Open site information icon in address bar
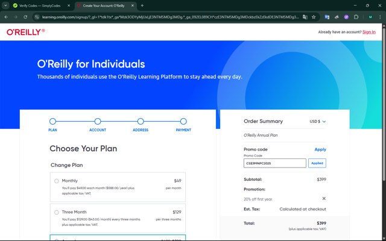 click(37, 17)
